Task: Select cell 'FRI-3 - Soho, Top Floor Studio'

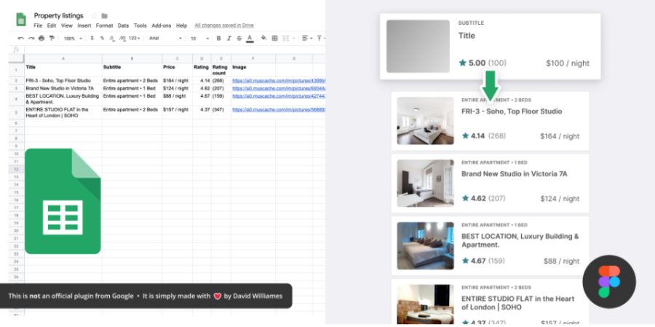Action: tap(63, 81)
